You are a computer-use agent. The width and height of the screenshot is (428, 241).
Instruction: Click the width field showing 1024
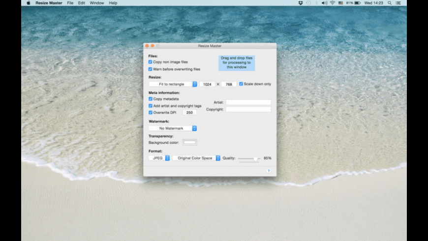[207, 84]
